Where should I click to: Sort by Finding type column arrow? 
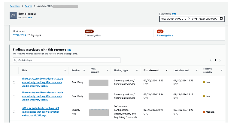coord(137,70)
